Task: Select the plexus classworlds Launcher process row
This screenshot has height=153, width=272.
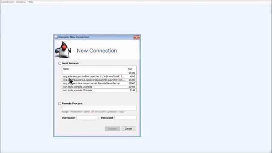Action: click(99, 80)
